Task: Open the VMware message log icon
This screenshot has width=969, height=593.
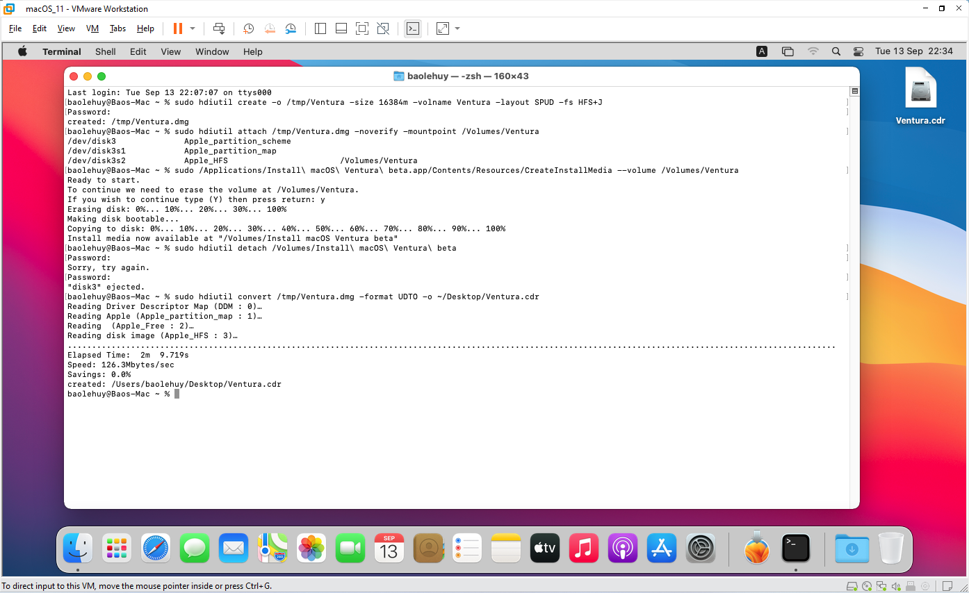Action: coord(949,586)
